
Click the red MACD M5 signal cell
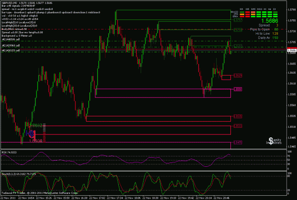(248, 12)
